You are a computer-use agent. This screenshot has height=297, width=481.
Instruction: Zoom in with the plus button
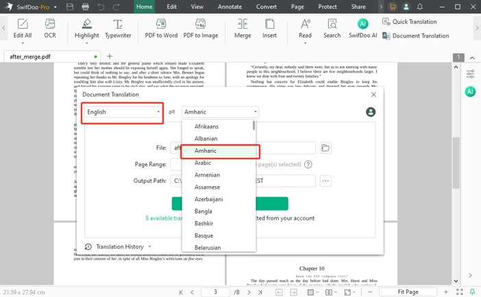point(446,292)
